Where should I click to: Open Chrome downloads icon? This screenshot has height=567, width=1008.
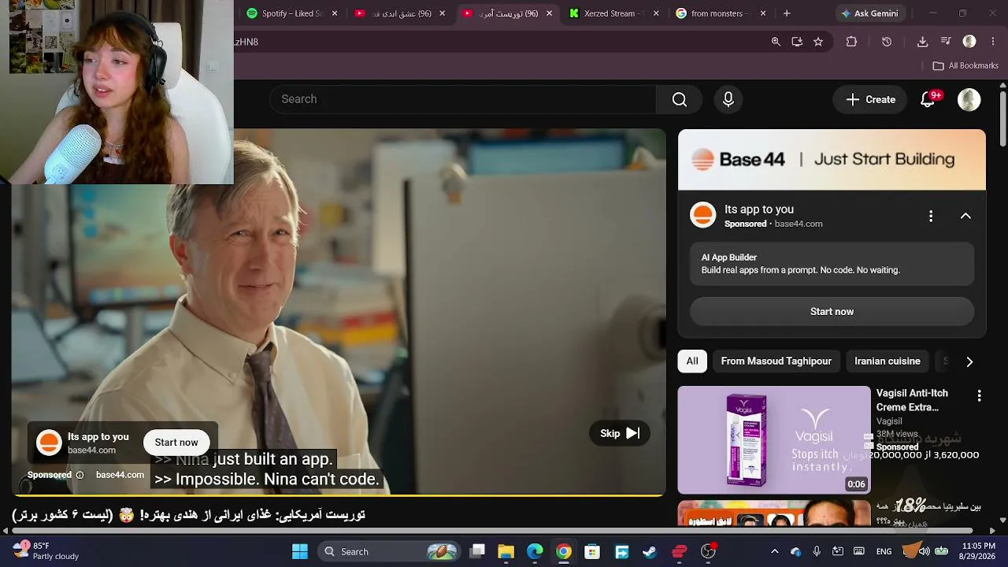tap(922, 42)
